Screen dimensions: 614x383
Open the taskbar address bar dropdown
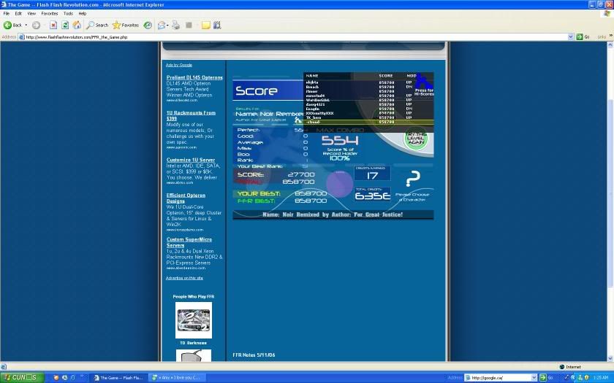coord(534,377)
